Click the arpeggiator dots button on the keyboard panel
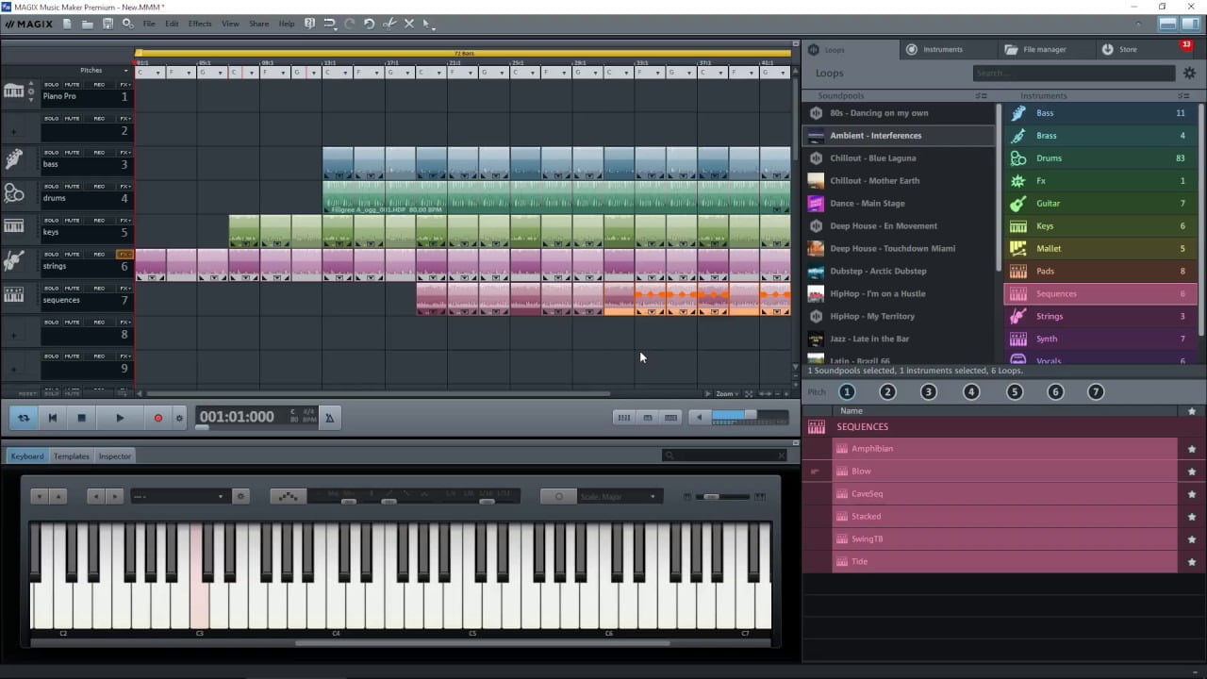Screen dimensions: 1207x679 click(288, 496)
